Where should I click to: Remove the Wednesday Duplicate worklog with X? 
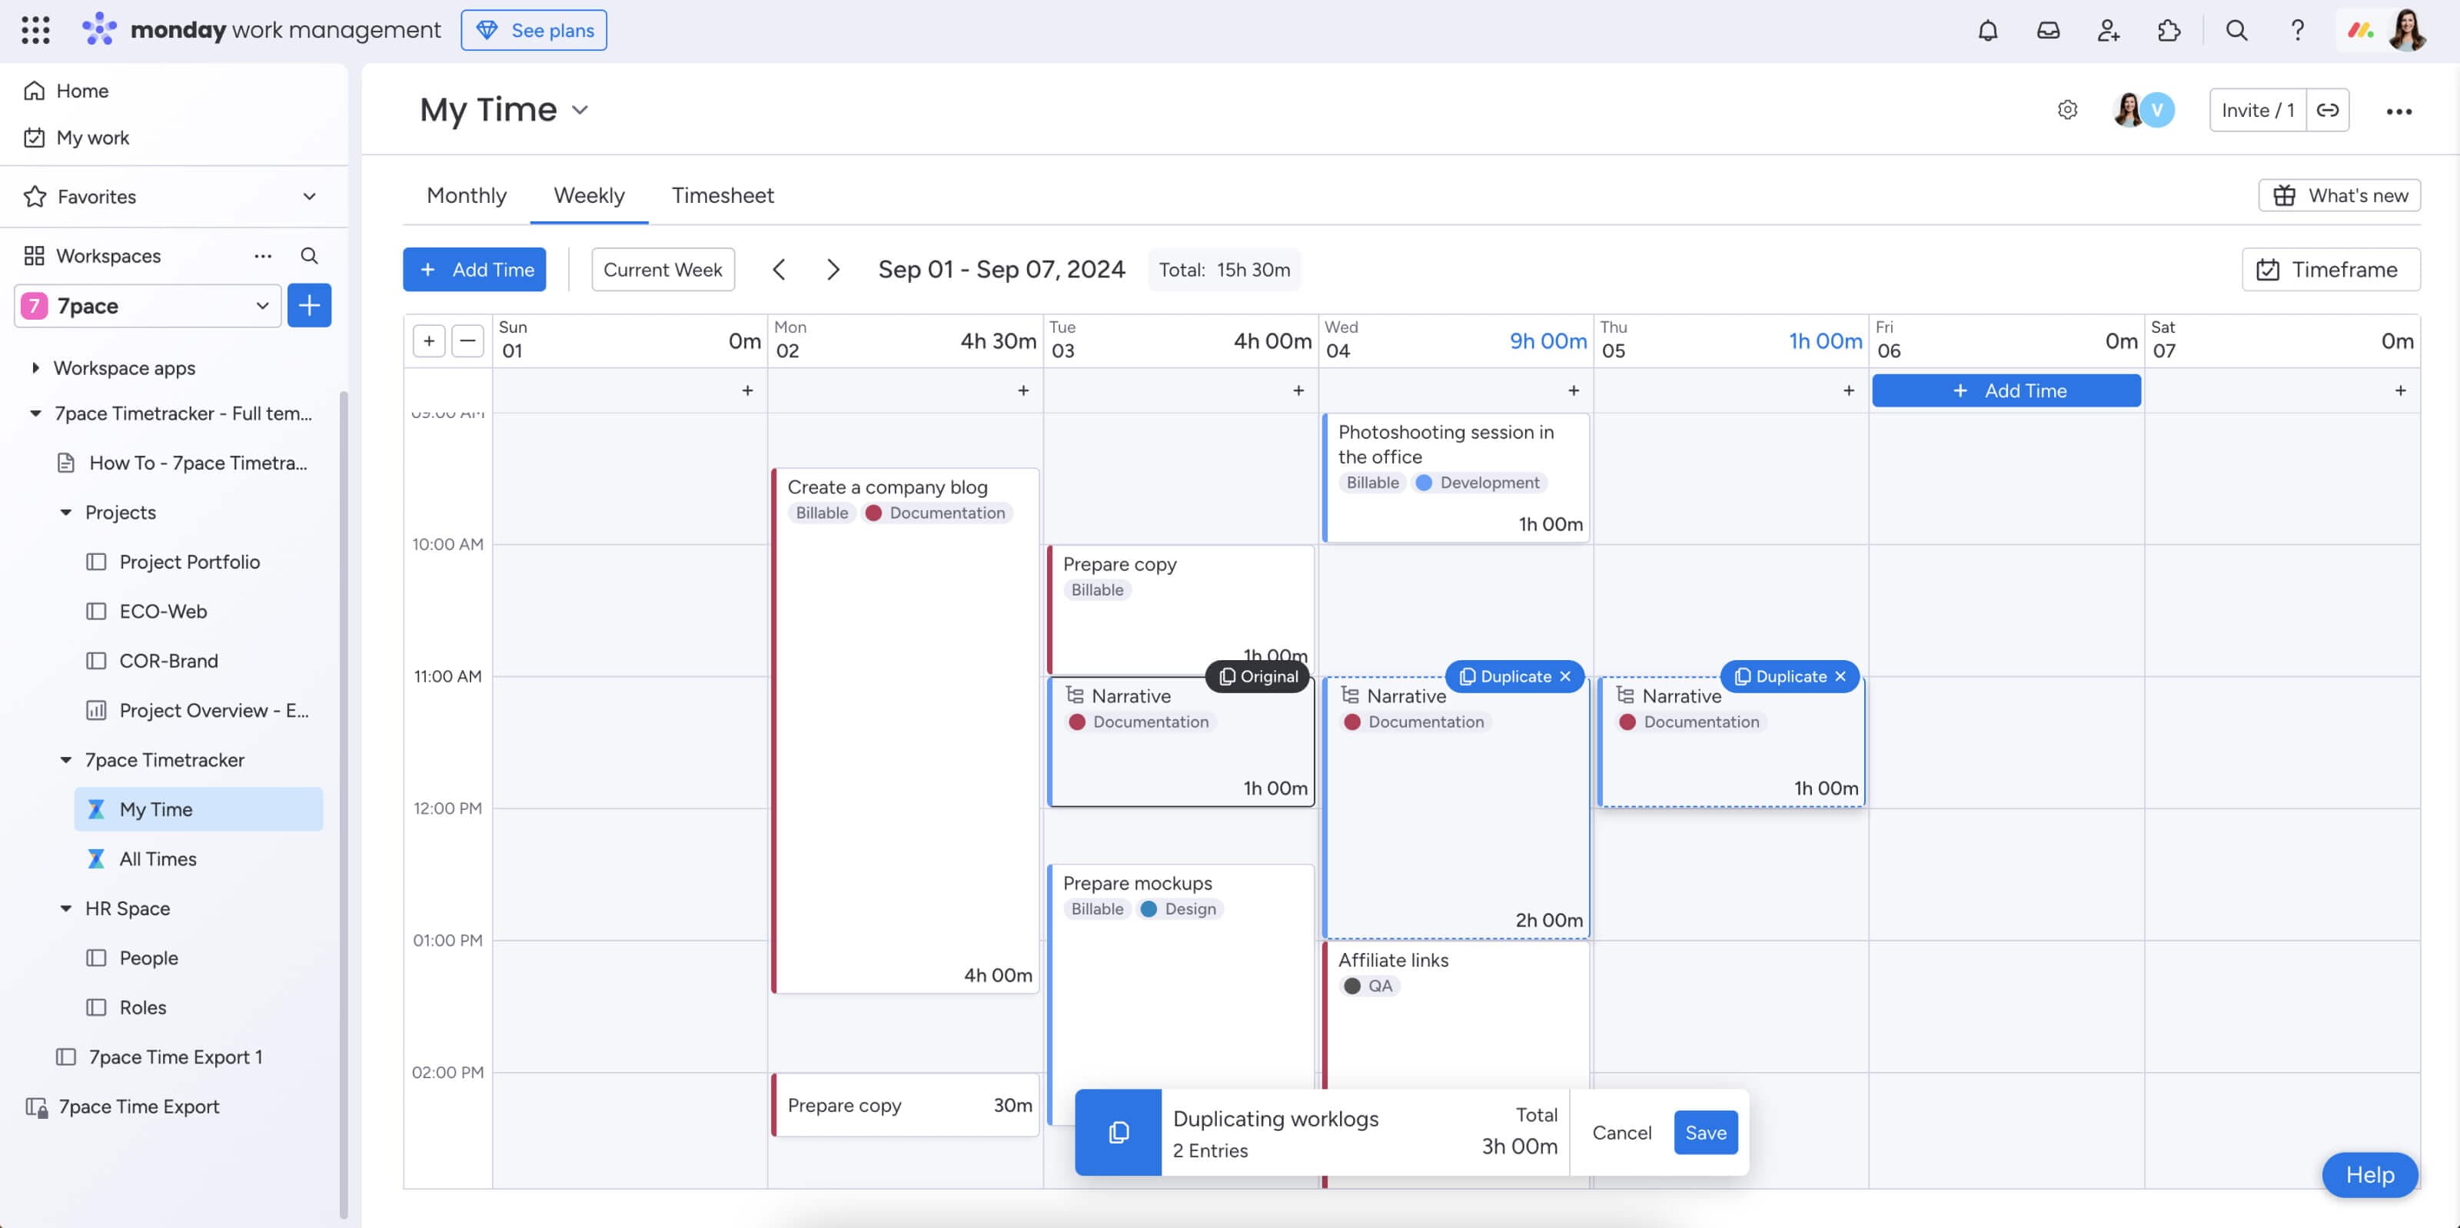[x=1565, y=676]
